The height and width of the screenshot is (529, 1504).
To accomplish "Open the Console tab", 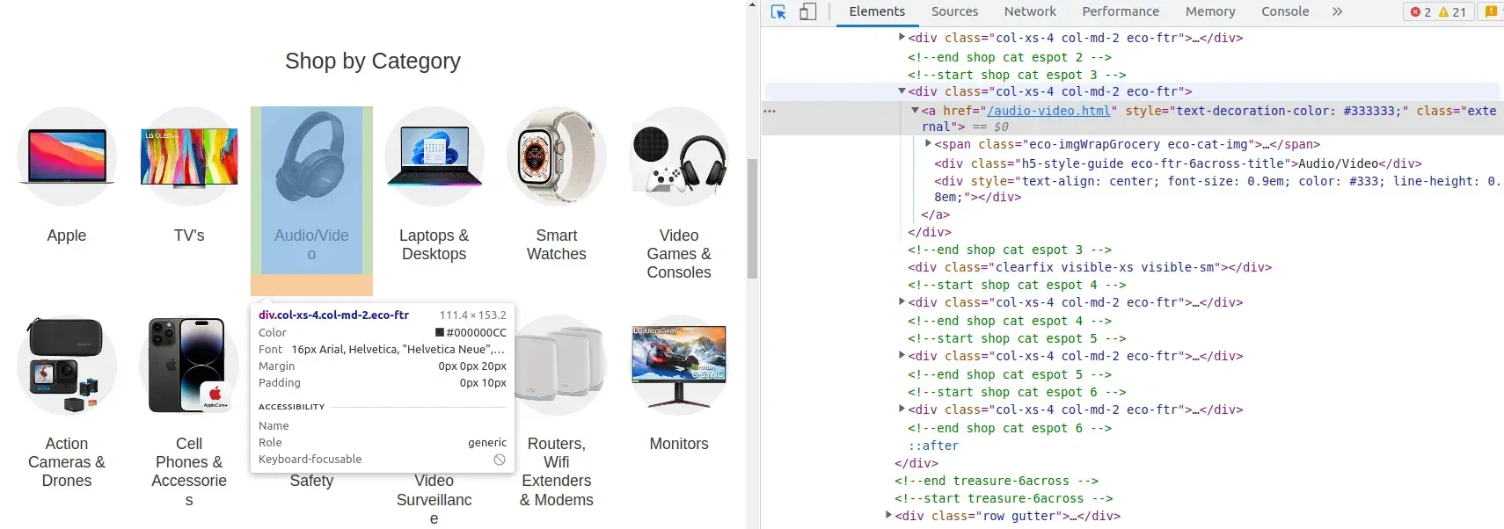I will tap(1285, 11).
